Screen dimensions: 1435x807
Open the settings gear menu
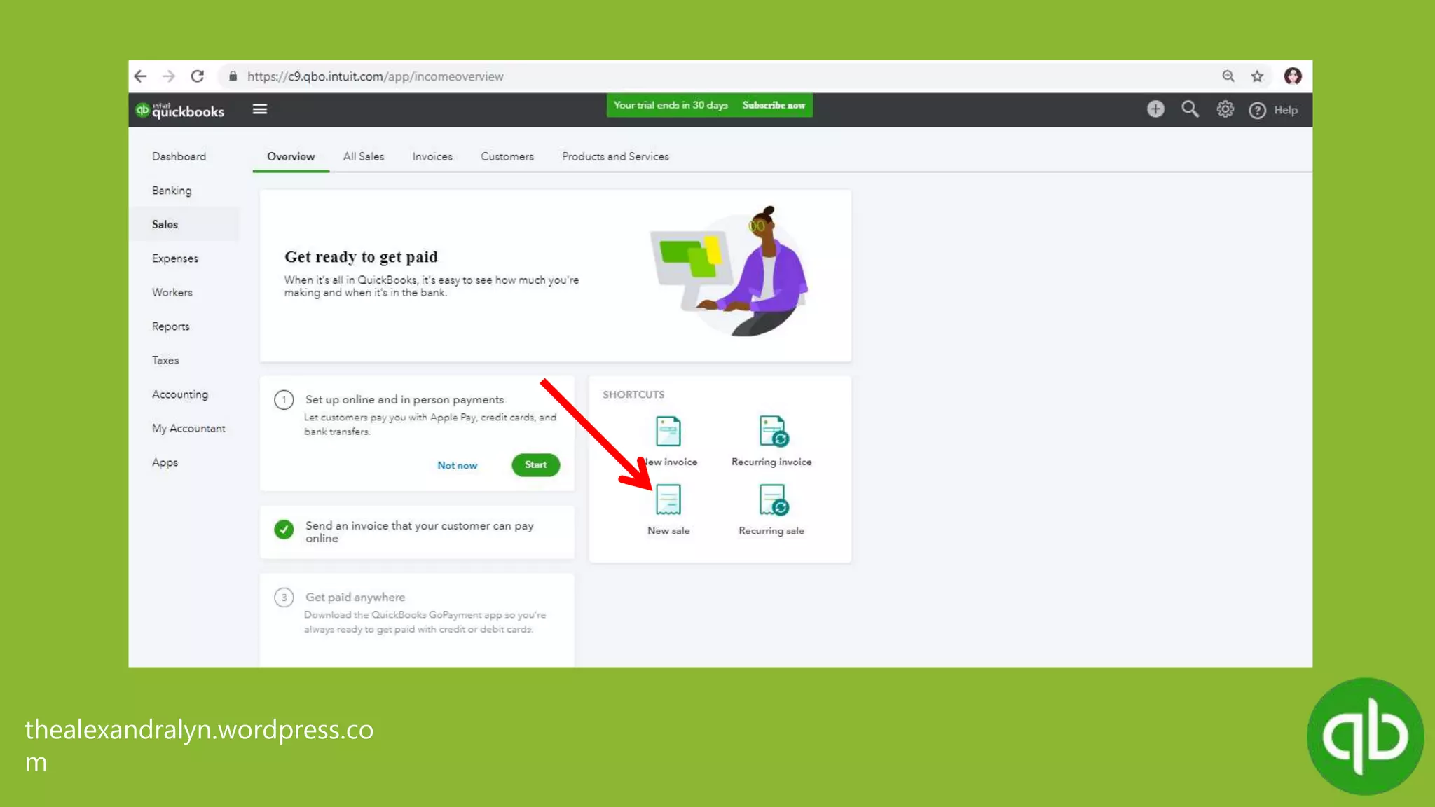pyautogui.click(x=1225, y=109)
